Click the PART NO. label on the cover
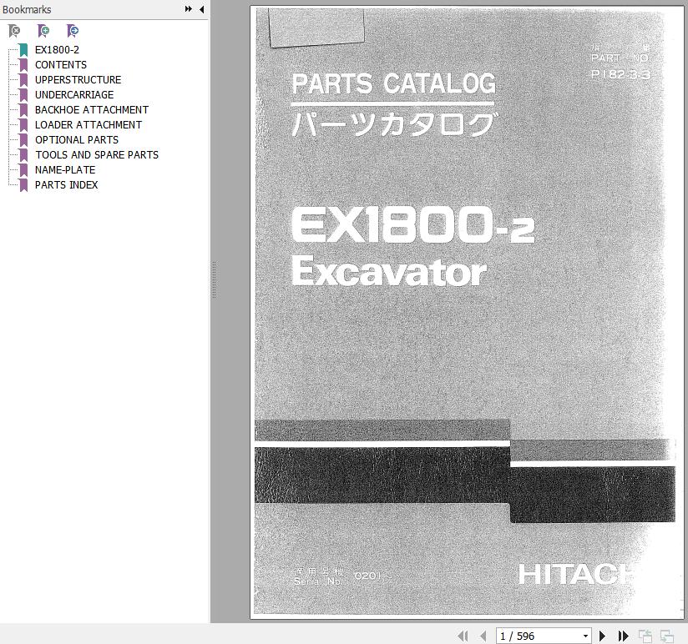The height and width of the screenshot is (644, 688). point(620,58)
